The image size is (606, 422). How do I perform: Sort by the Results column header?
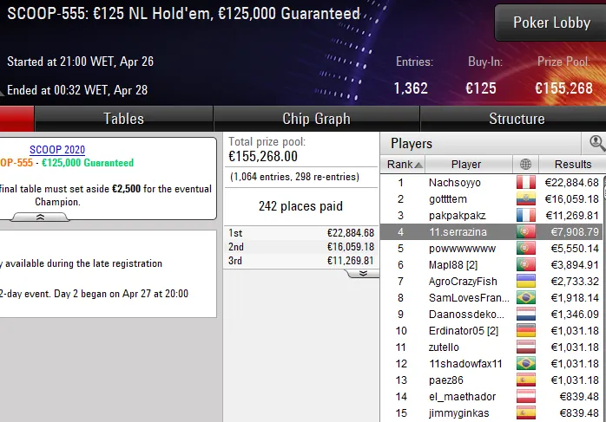572,165
